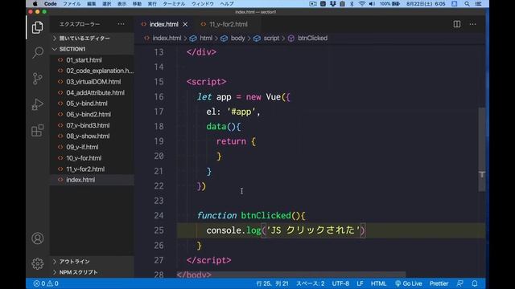Change the LF end-of-line sequence
515x289 pixels.
point(360,283)
